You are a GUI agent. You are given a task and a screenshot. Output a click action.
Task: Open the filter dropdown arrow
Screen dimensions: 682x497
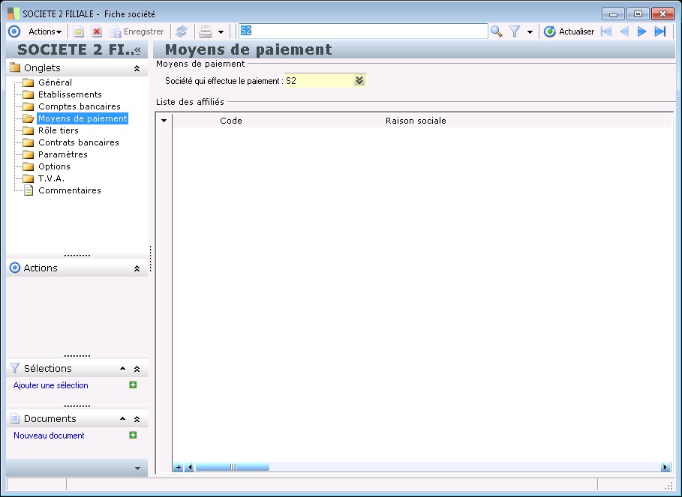point(530,31)
